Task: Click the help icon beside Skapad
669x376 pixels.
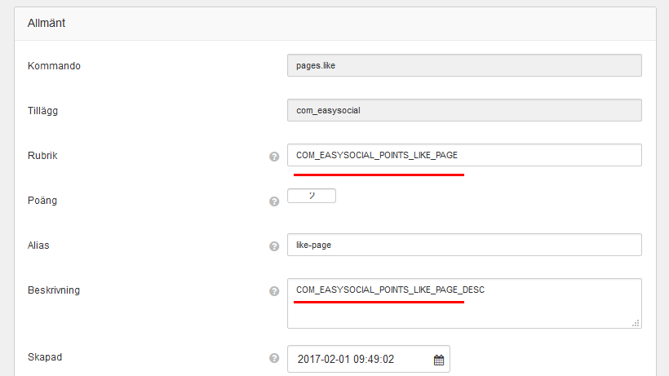Action: [274, 357]
